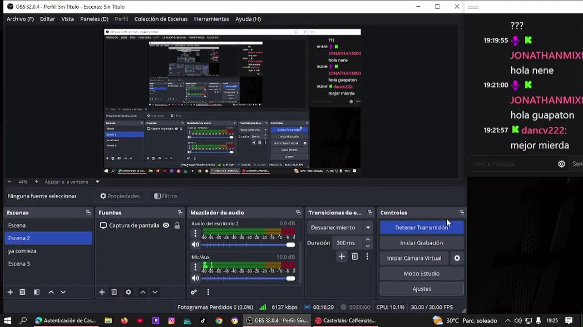Move the selected scene down
This screenshot has height=327, width=583.
pos(63,292)
